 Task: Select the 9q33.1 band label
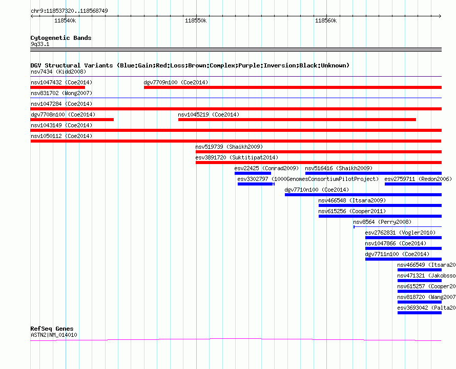pyautogui.click(x=40, y=44)
